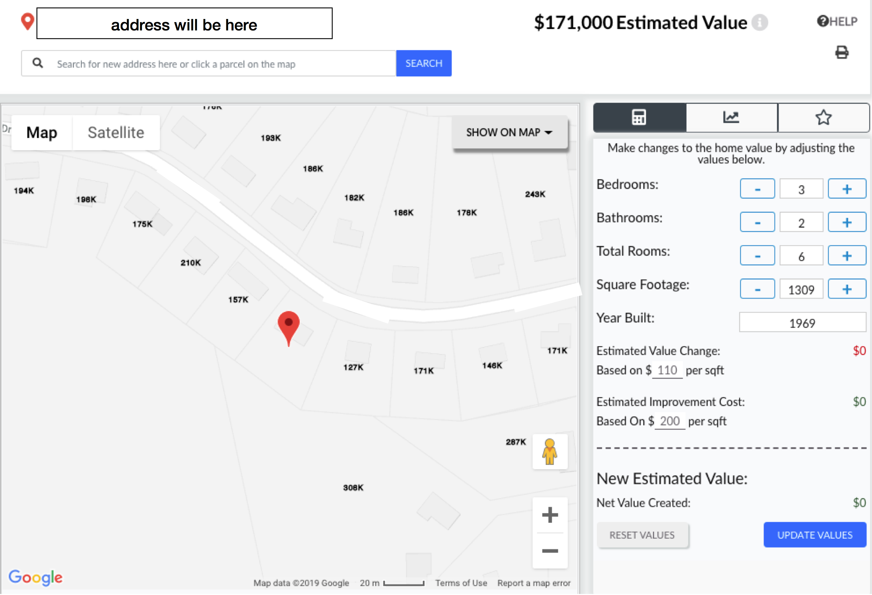872x595 pixels.
Task: Select the 175K parcel label
Action: (x=143, y=225)
